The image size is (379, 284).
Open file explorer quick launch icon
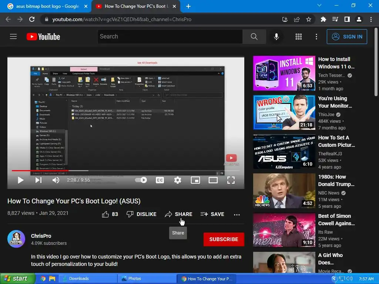point(52,279)
